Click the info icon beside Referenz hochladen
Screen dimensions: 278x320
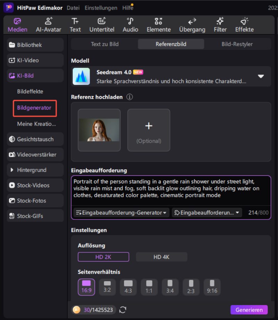pyautogui.click(x=130, y=97)
